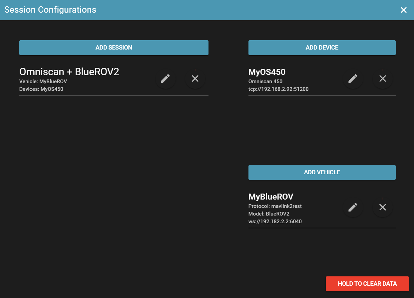Click the MyBlueROV vehicle name heading

pos(271,197)
